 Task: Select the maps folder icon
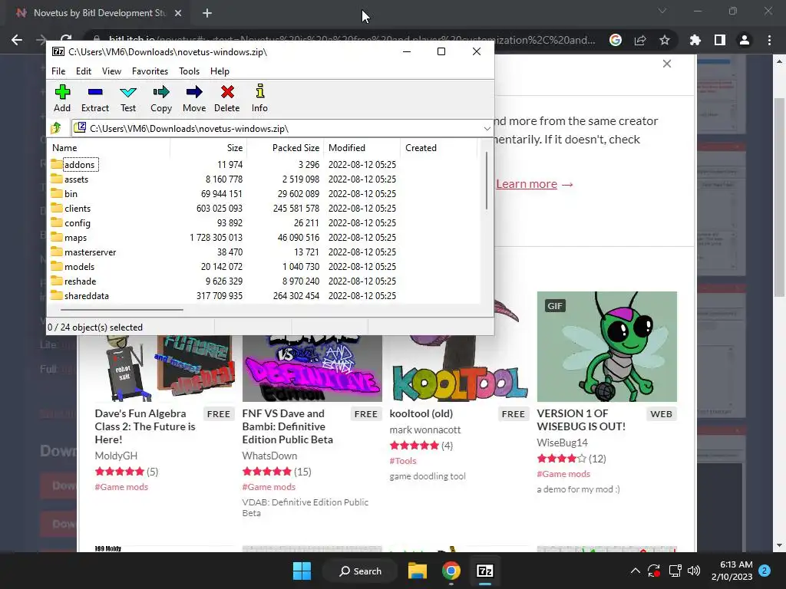57,237
